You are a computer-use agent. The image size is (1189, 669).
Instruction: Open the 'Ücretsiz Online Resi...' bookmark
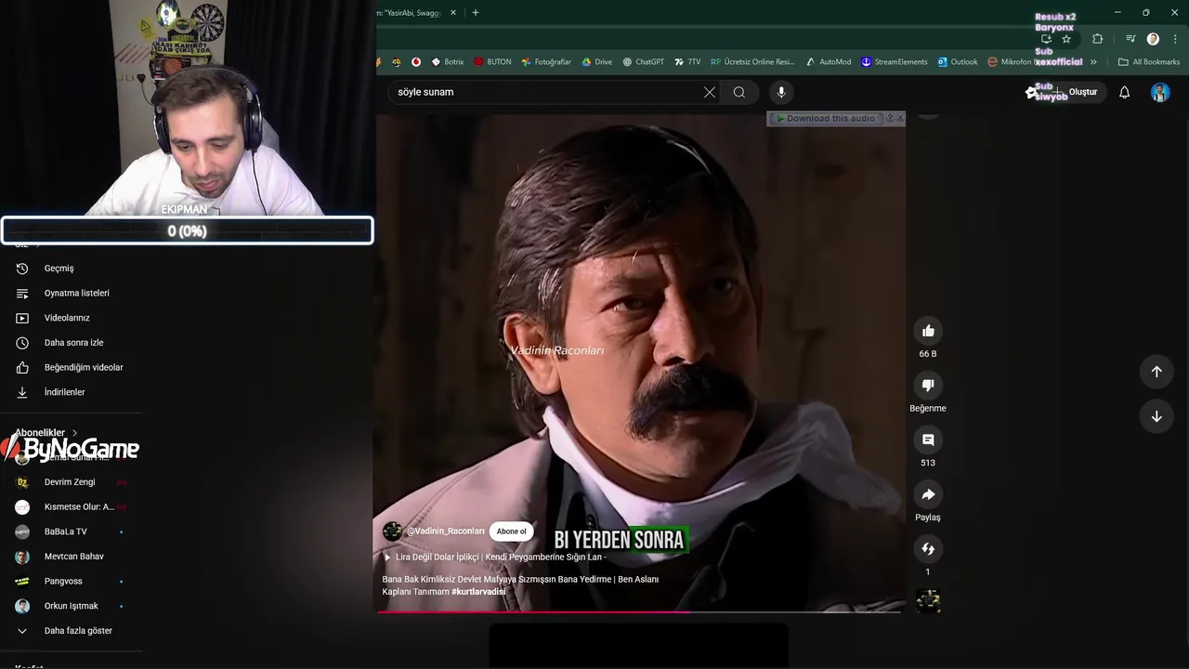click(752, 62)
